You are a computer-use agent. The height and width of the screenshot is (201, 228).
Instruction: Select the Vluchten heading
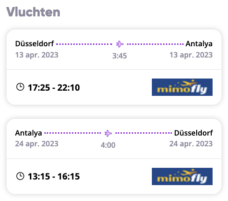[33, 12]
